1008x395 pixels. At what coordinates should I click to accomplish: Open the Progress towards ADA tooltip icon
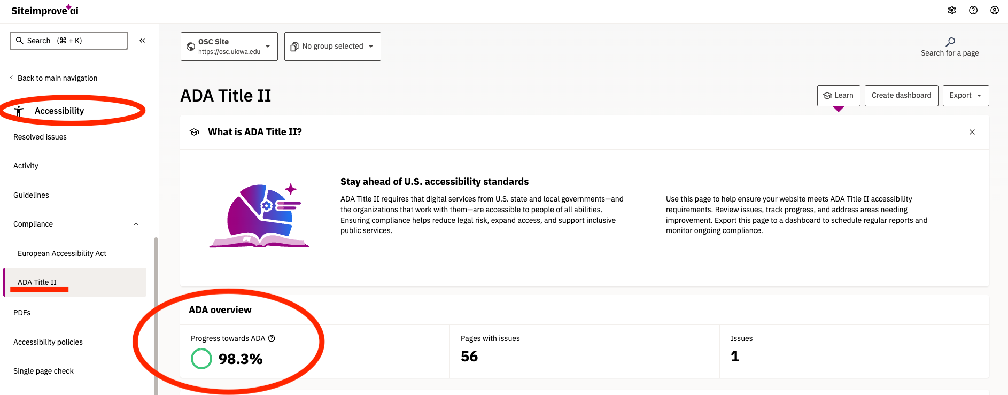click(x=272, y=338)
